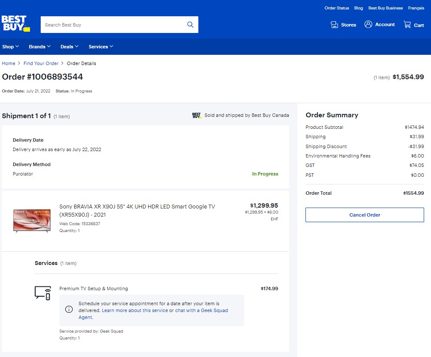Click the header total $1,554.99
Screen dimensions: 431x357
tap(408, 77)
